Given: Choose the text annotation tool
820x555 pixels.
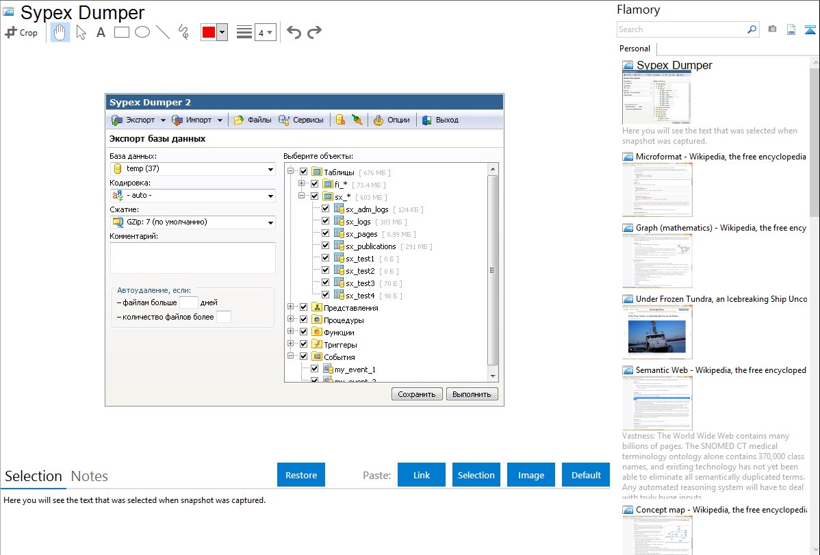Looking at the screenshot, I should (x=101, y=32).
